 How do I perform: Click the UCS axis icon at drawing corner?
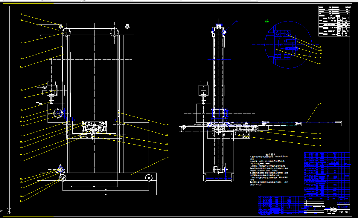tap(9, 211)
